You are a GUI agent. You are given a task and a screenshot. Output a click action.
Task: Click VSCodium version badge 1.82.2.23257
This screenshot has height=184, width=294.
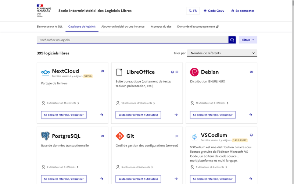click(x=240, y=140)
